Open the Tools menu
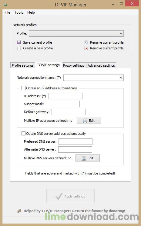 [18, 12]
